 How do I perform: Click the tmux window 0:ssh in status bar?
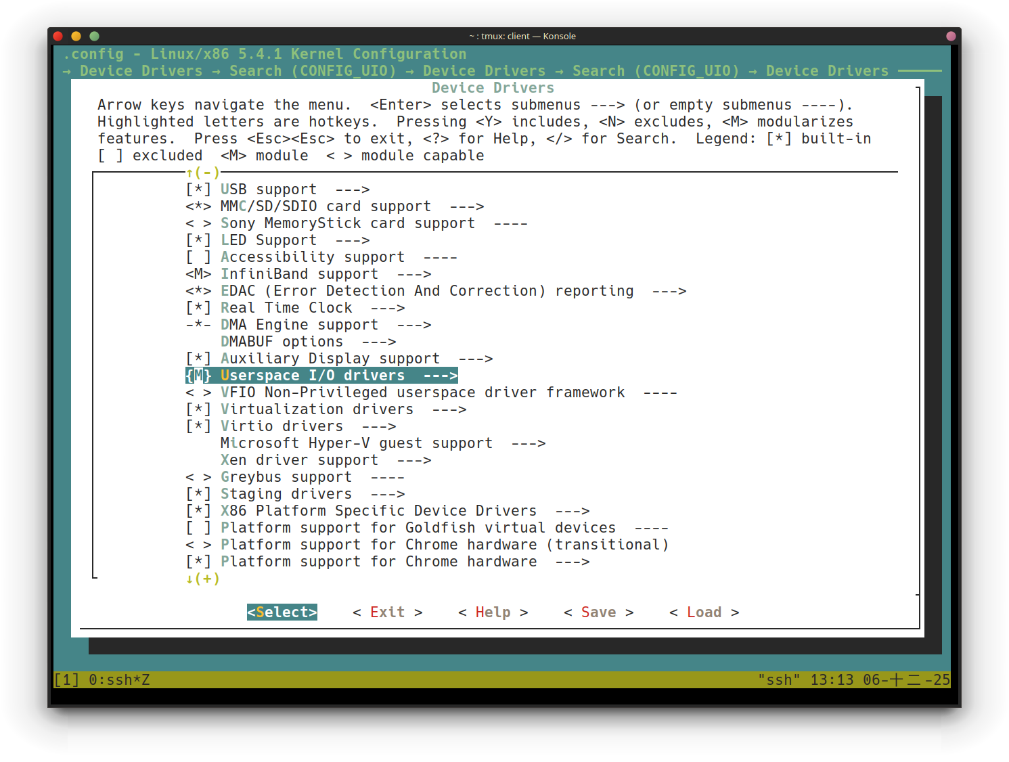[x=118, y=679]
